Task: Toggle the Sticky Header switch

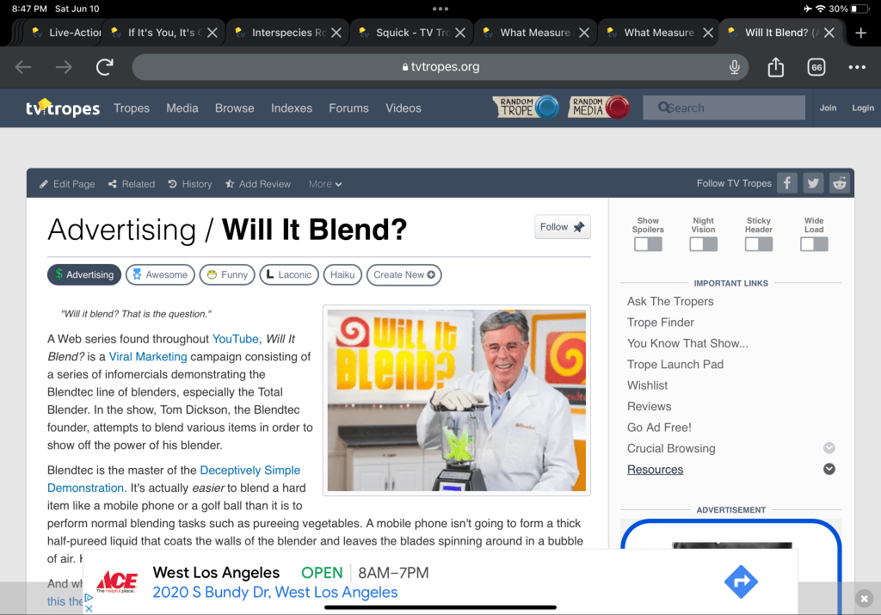Action: (x=759, y=244)
